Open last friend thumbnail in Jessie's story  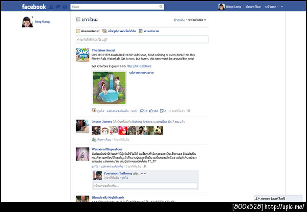point(158,130)
